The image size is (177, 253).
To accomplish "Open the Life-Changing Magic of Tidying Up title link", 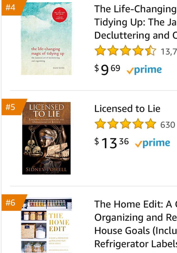I will click(x=136, y=22).
